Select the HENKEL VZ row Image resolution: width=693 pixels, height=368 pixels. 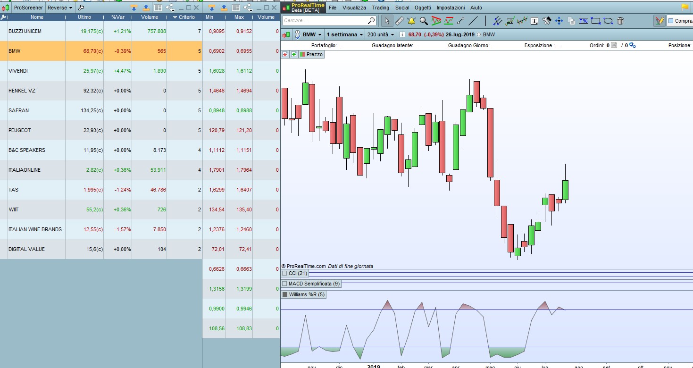point(100,91)
